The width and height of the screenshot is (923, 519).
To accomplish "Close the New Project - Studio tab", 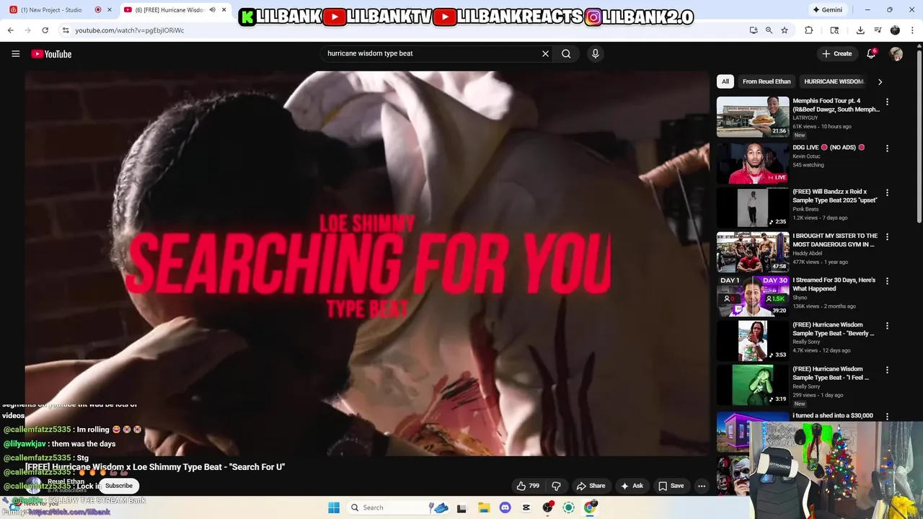I will pyautogui.click(x=110, y=10).
